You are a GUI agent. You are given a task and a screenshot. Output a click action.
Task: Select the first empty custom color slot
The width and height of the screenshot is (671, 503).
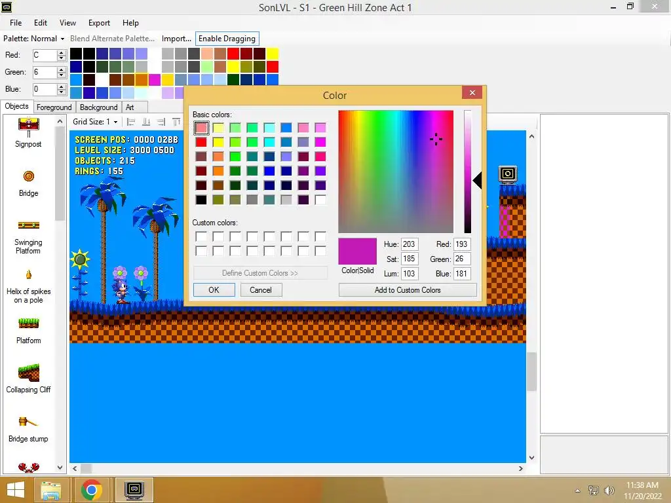(201, 236)
